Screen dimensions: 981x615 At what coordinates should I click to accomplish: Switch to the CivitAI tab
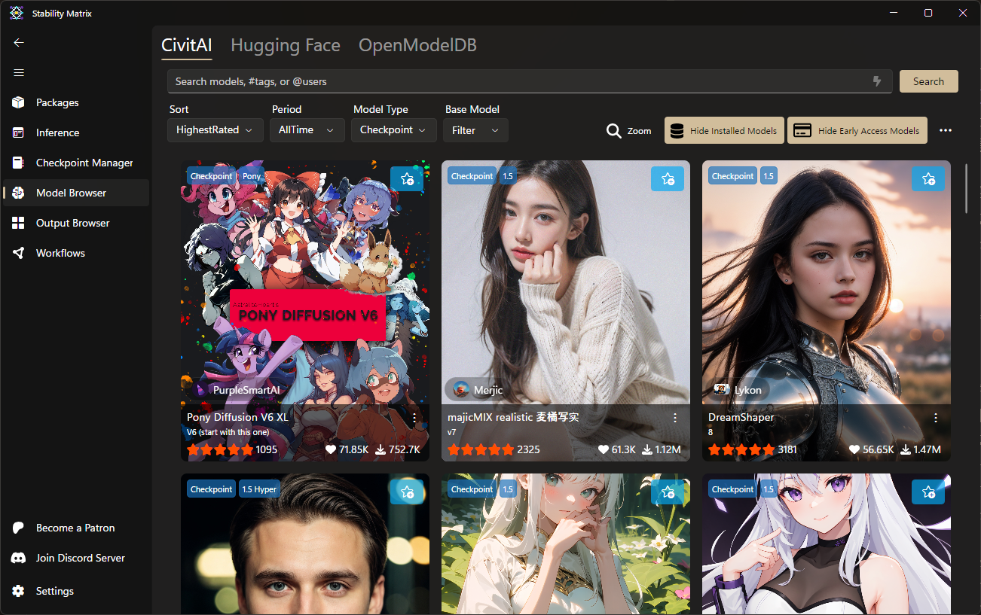coord(187,45)
